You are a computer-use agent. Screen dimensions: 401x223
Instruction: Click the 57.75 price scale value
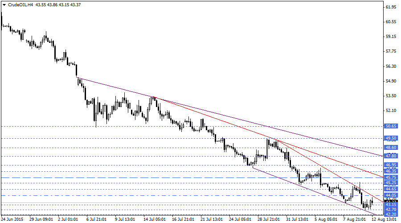click(x=391, y=52)
